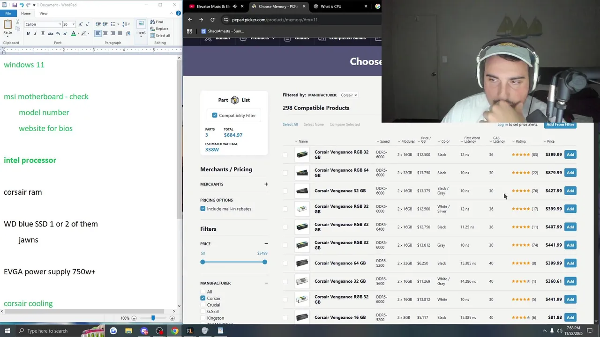
Task: Apply strikethrough formatting in WordPad
Action: [x=51, y=33]
